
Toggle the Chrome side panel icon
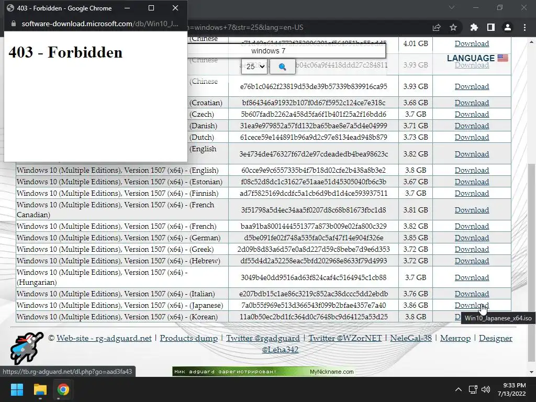coord(491,27)
